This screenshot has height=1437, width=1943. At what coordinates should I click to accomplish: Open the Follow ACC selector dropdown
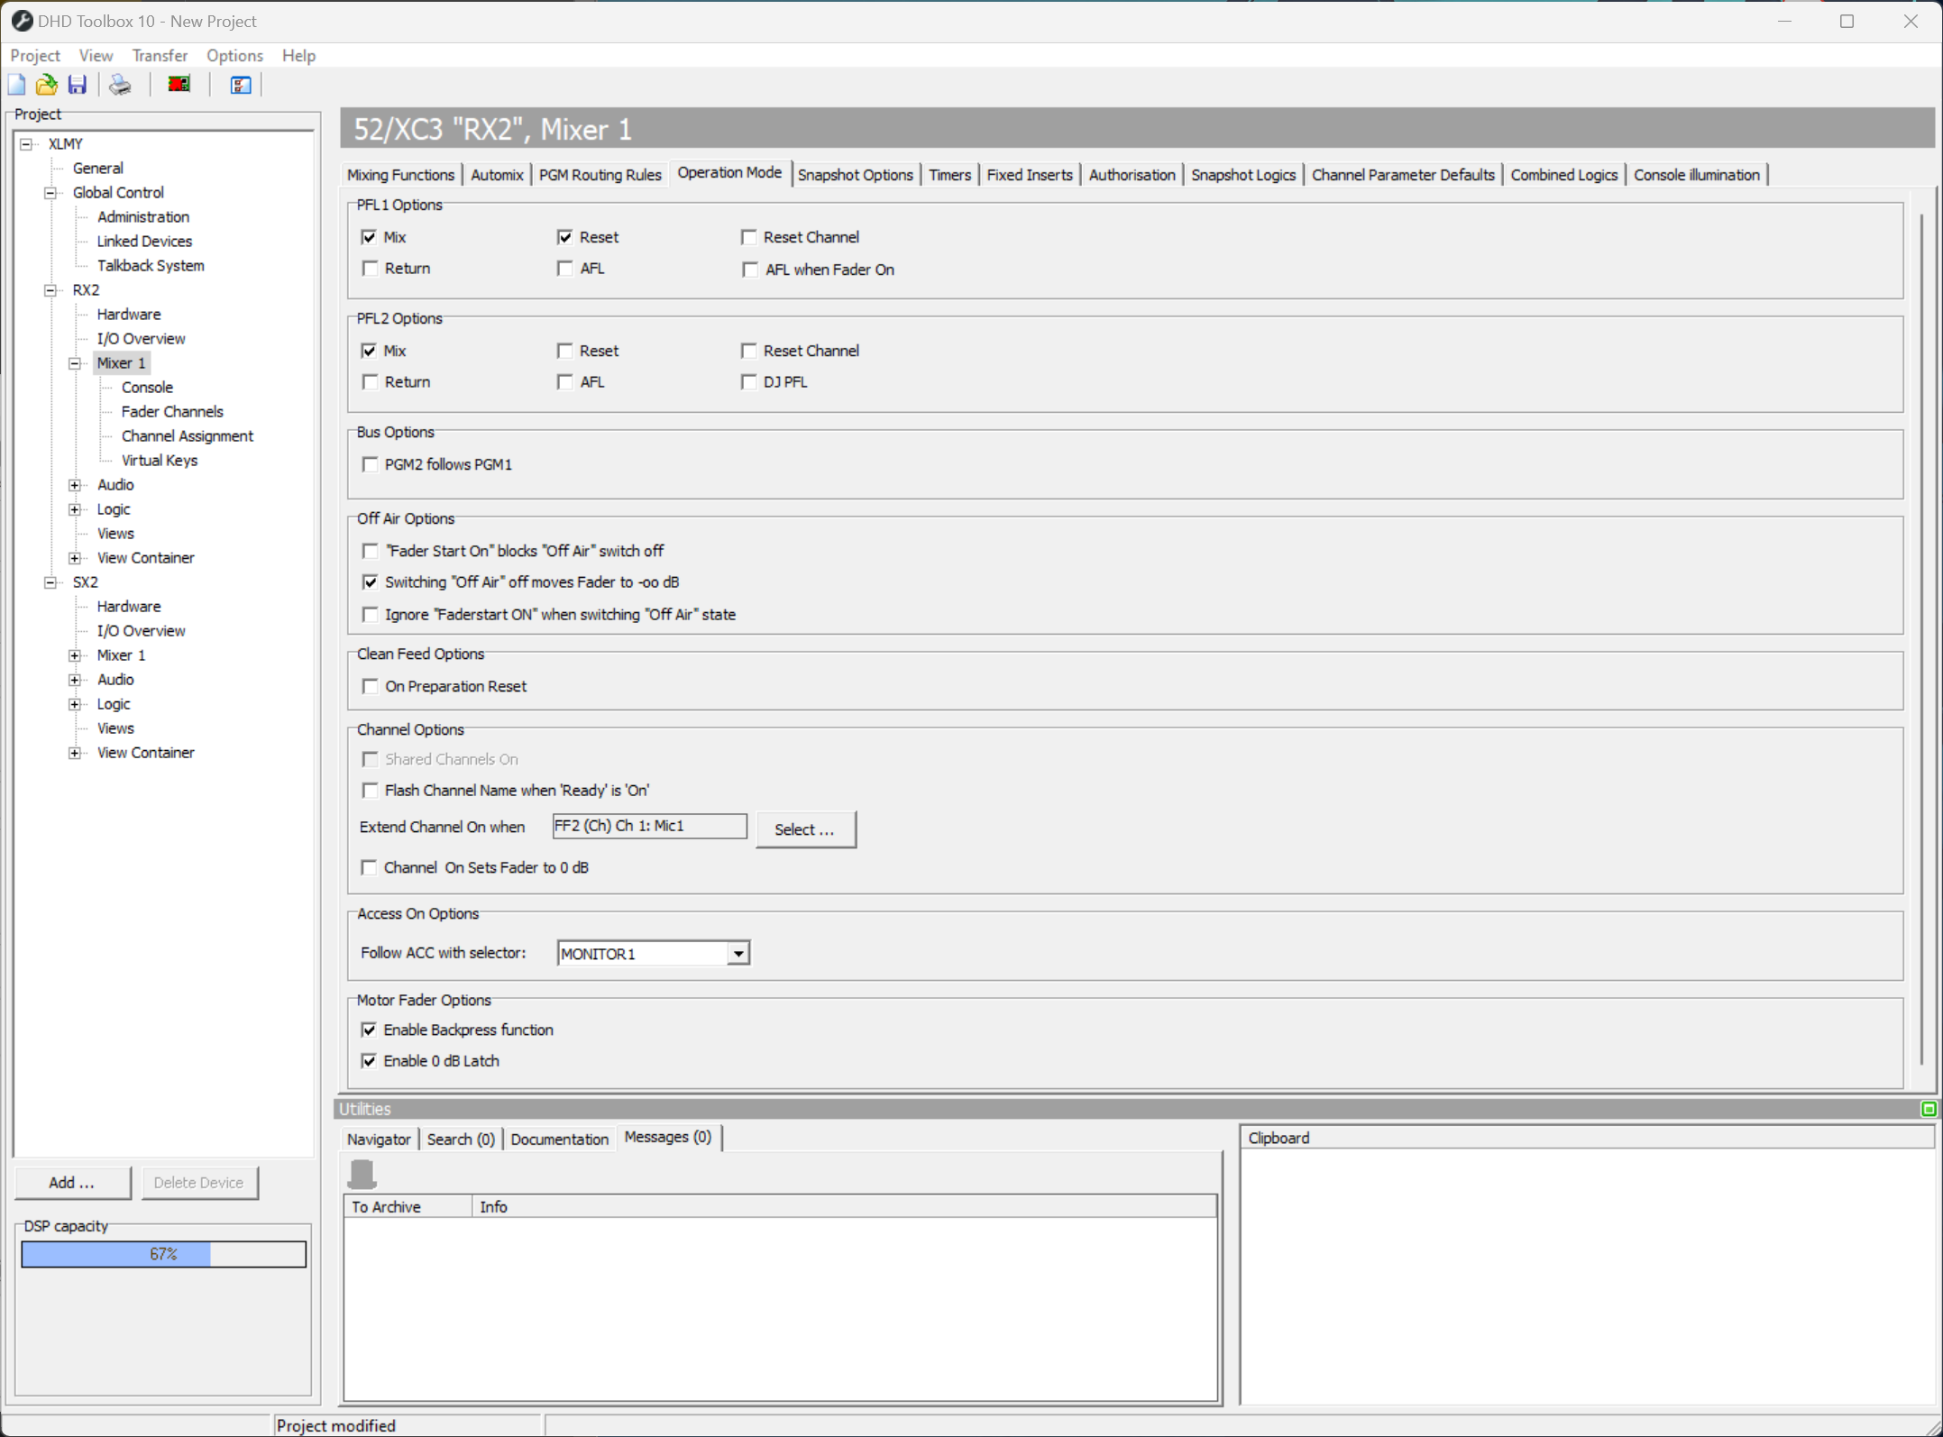(x=738, y=953)
